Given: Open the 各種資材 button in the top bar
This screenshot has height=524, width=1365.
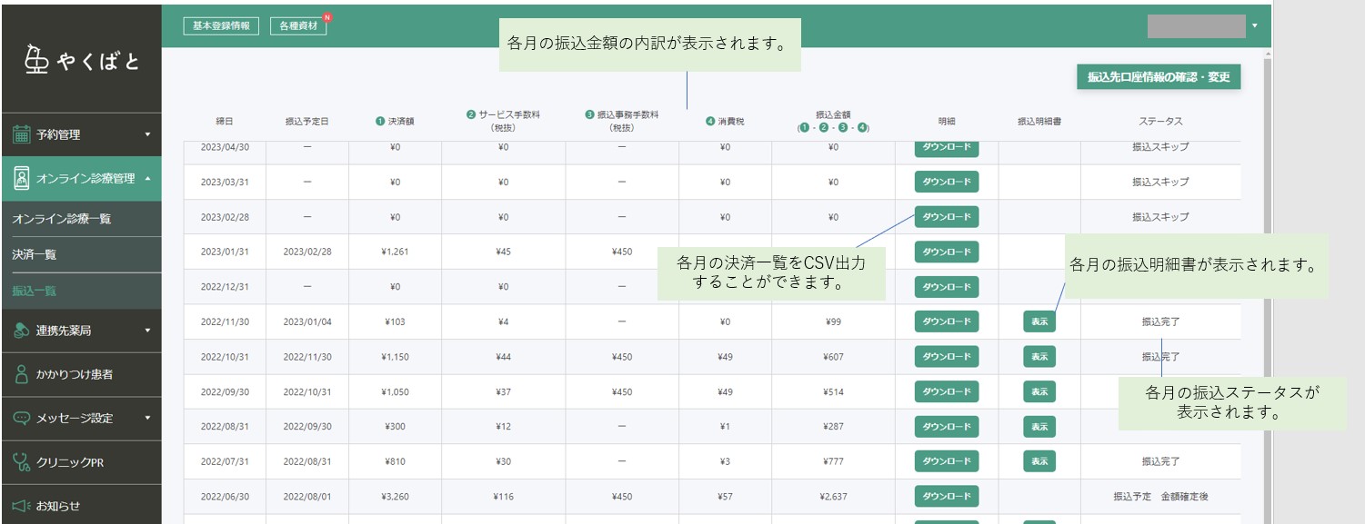Looking at the screenshot, I should (298, 26).
